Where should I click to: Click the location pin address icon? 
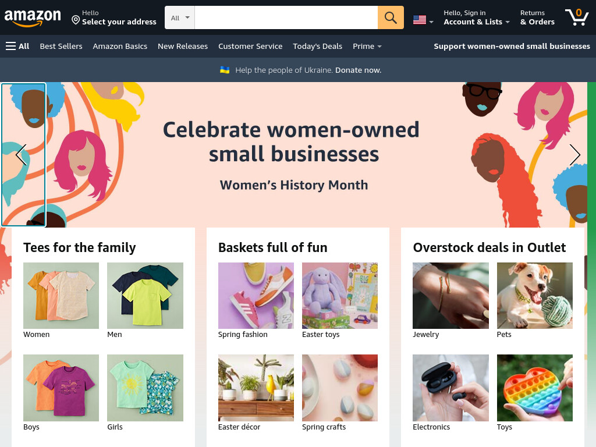point(76,20)
